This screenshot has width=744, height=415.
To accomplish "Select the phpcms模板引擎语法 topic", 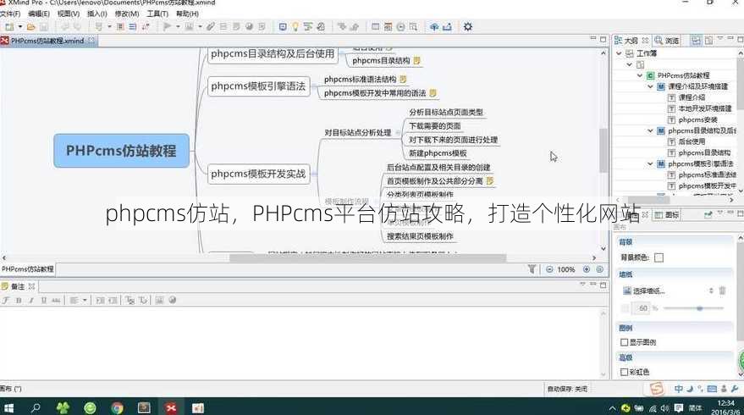I will pyautogui.click(x=259, y=86).
